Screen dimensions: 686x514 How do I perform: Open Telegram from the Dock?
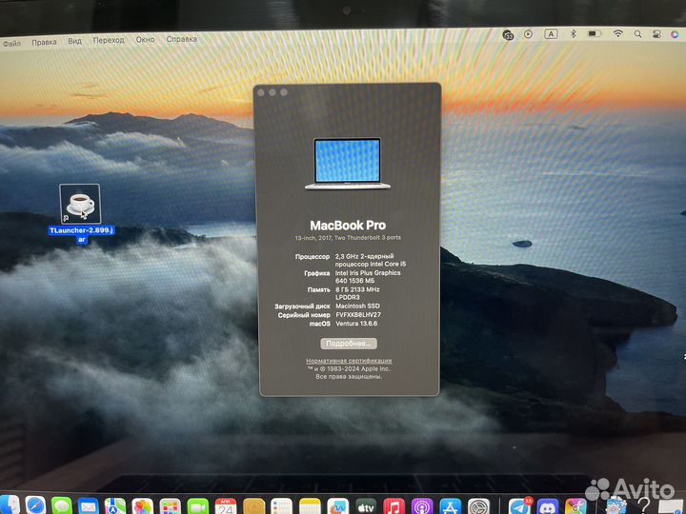click(519, 506)
